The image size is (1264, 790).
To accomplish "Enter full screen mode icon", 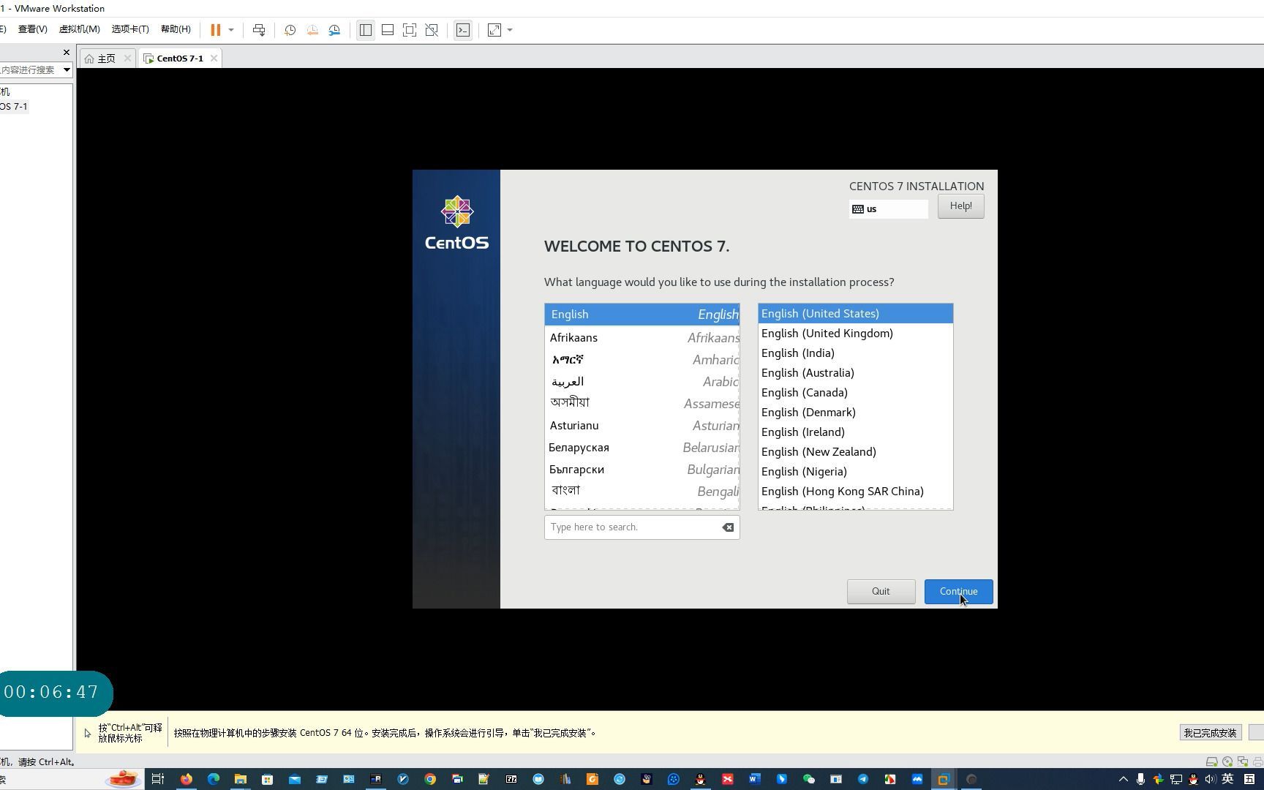I will pos(410,30).
